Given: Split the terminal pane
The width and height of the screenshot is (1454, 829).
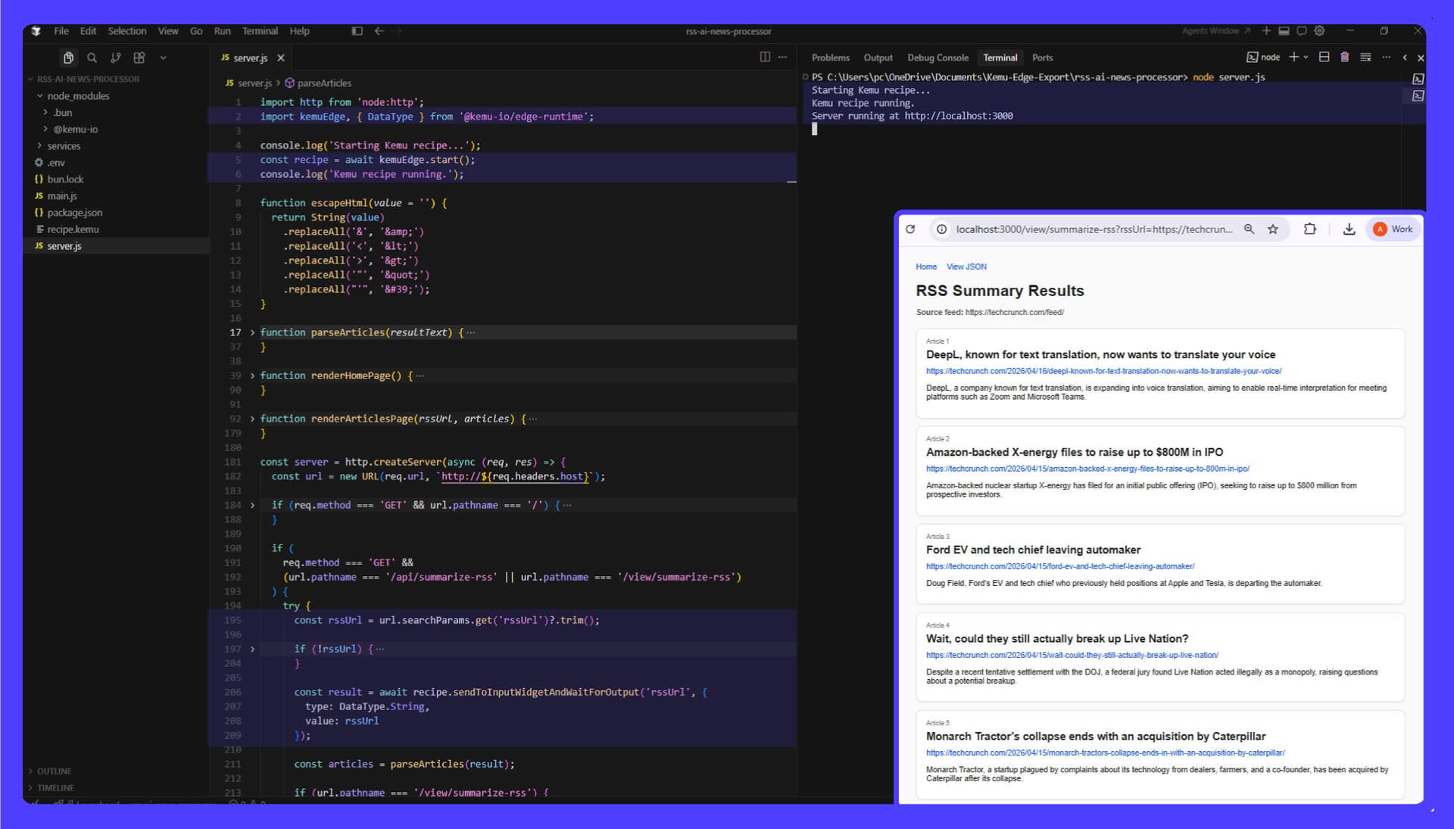Looking at the screenshot, I should point(1324,57).
